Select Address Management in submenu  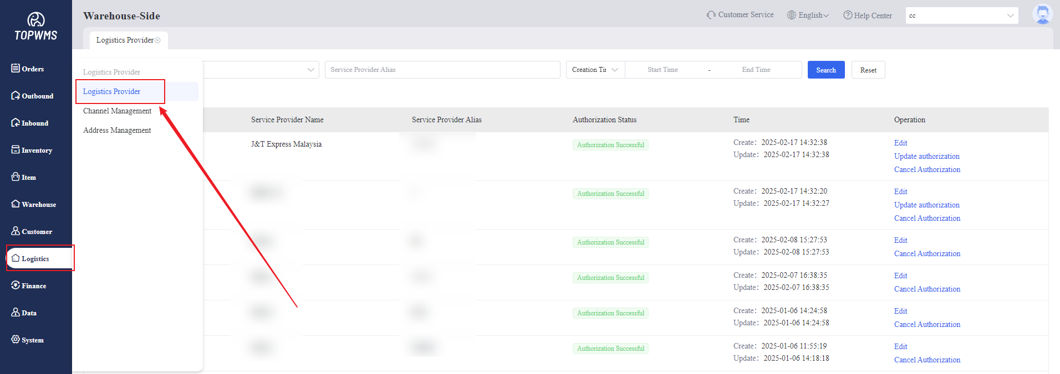pos(117,130)
